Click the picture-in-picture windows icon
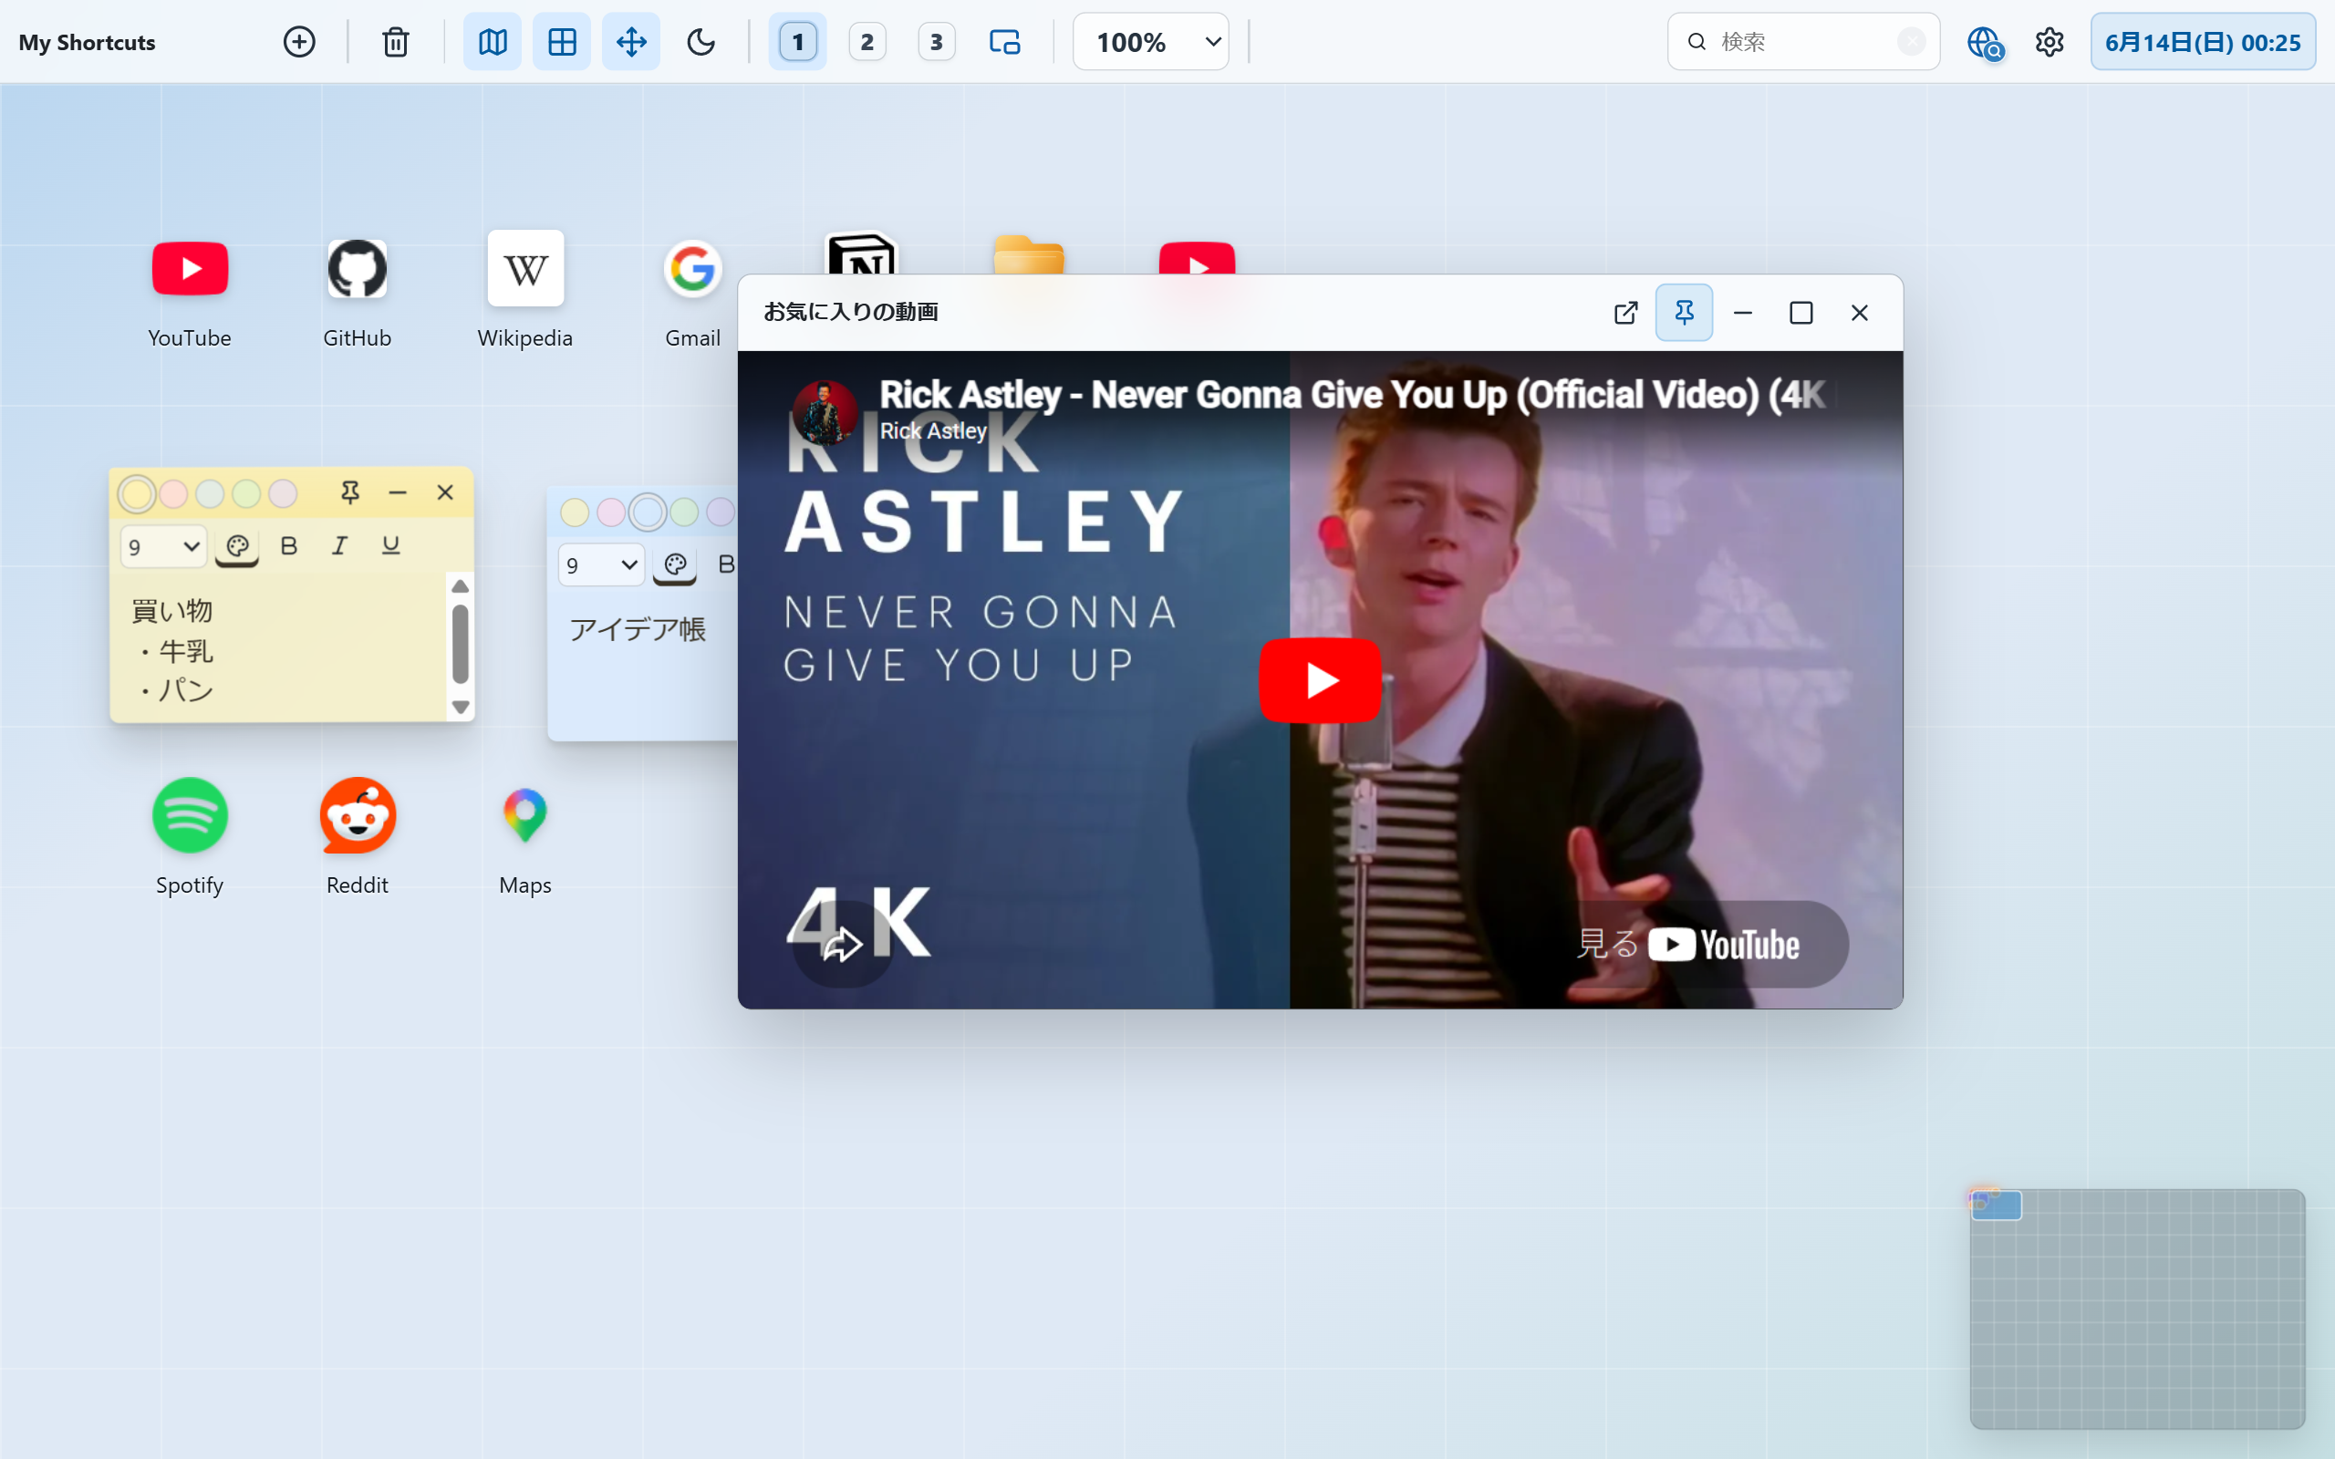This screenshot has width=2335, height=1459. tap(1004, 42)
